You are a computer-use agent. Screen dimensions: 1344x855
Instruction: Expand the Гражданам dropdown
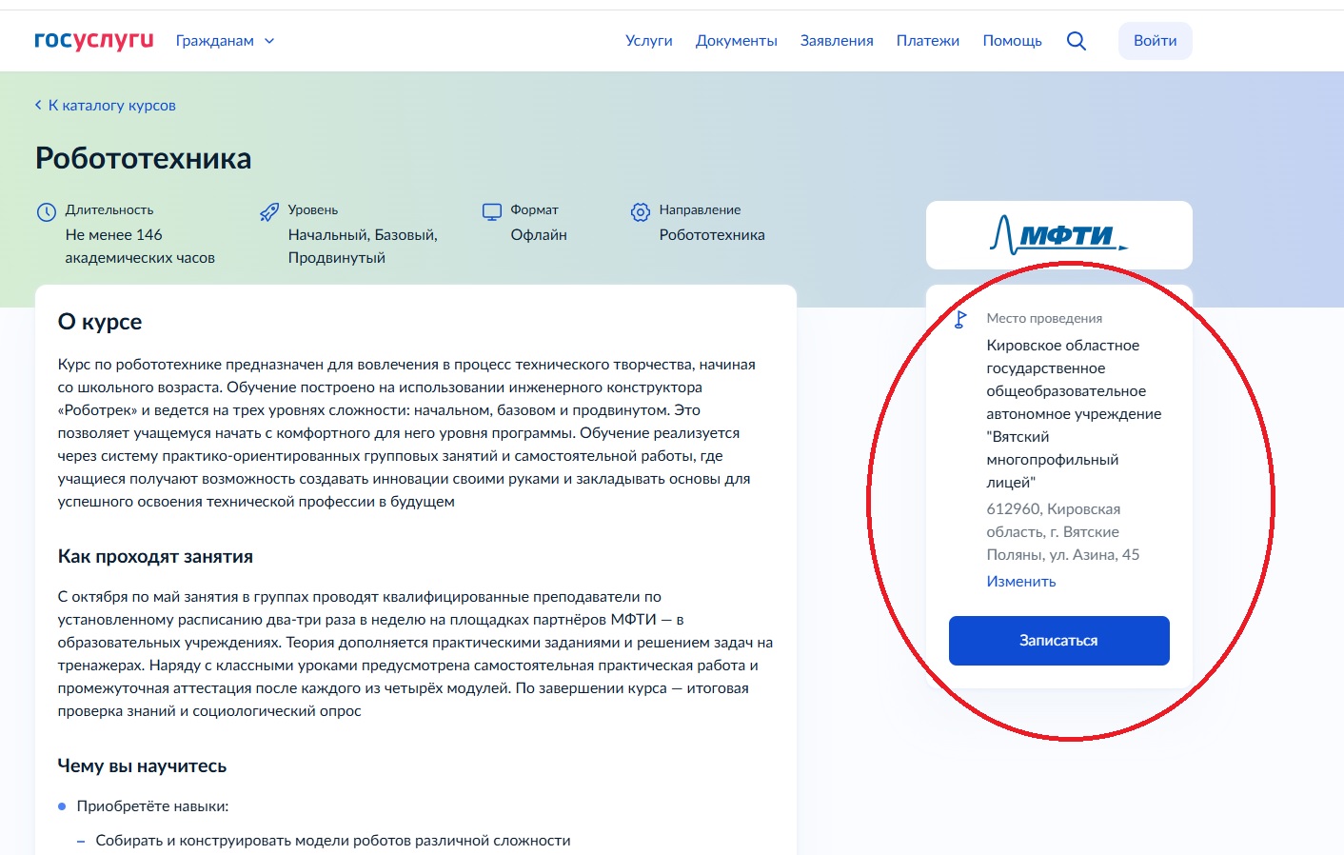coord(215,41)
